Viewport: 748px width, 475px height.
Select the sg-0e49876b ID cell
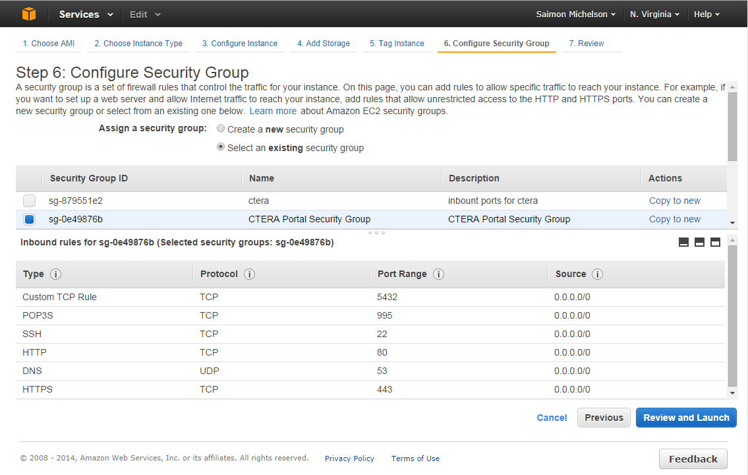(x=75, y=219)
